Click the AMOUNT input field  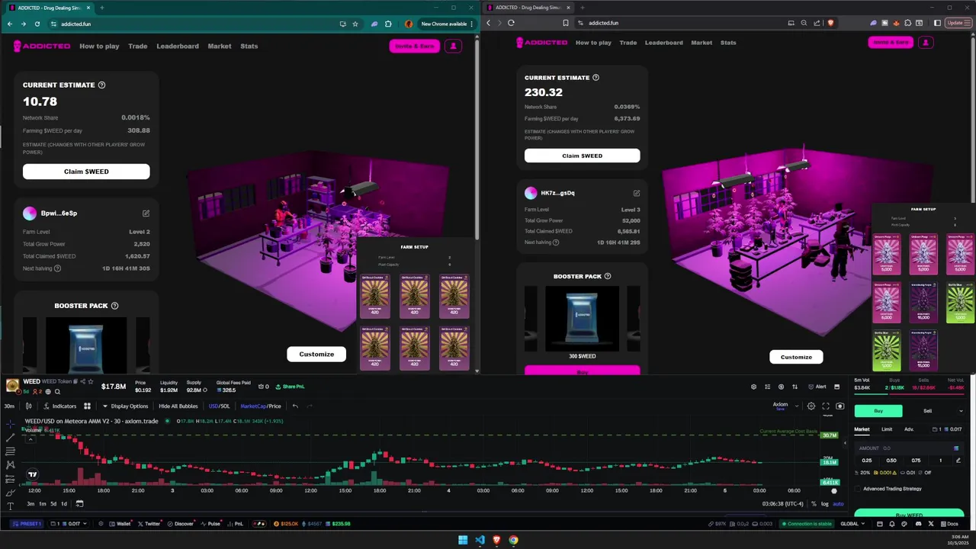[907, 448]
